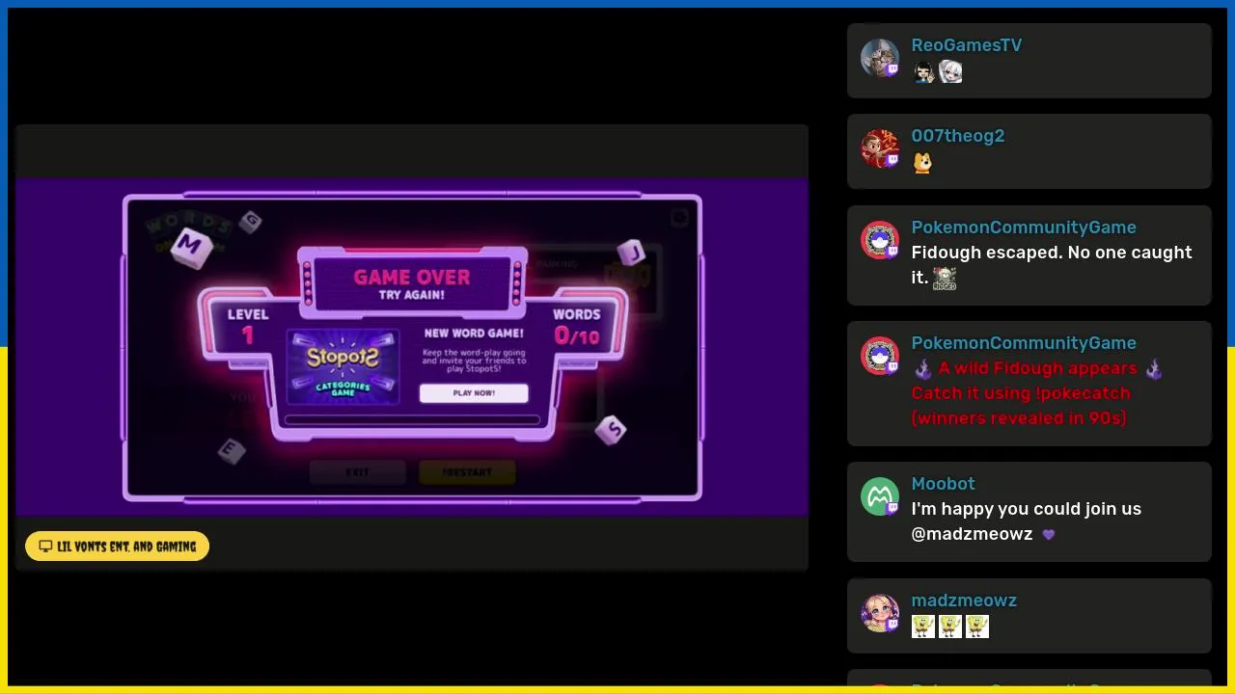1235x694 pixels.
Task: Click the LIL VONTS ENT. AND GAMING badge
Action: [117, 547]
